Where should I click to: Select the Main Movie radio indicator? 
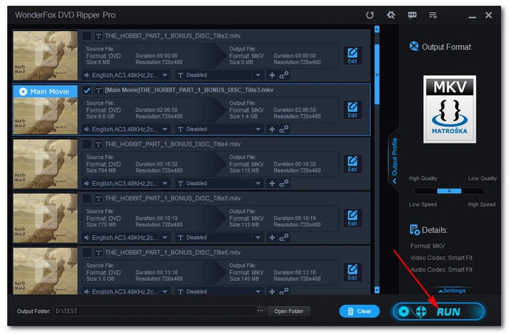pos(23,91)
